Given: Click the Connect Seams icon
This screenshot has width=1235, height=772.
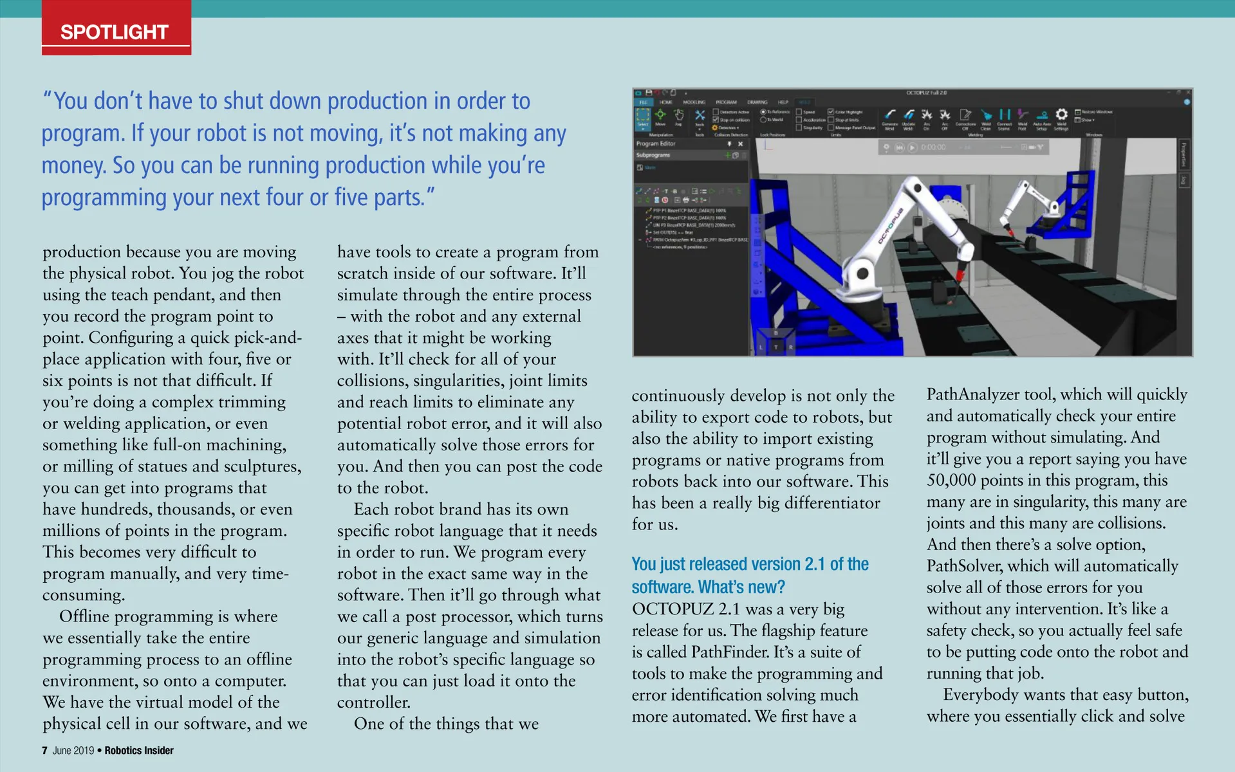Looking at the screenshot, I should coord(1005,117).
